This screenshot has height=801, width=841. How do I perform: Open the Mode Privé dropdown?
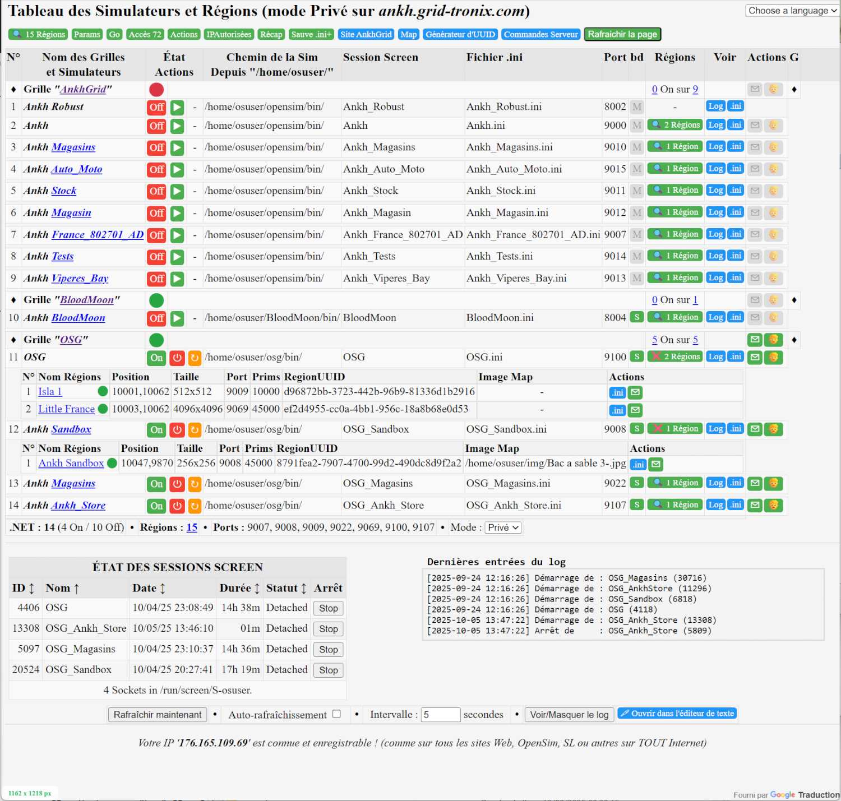point(503,527)
